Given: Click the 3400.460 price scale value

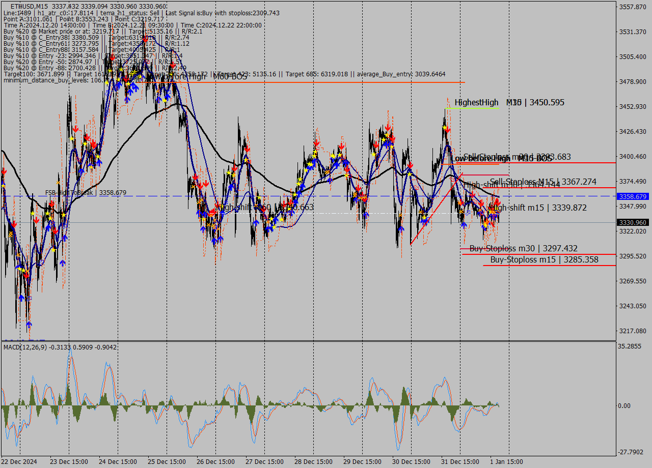Looking at the screenshot, I should (632, 156).
